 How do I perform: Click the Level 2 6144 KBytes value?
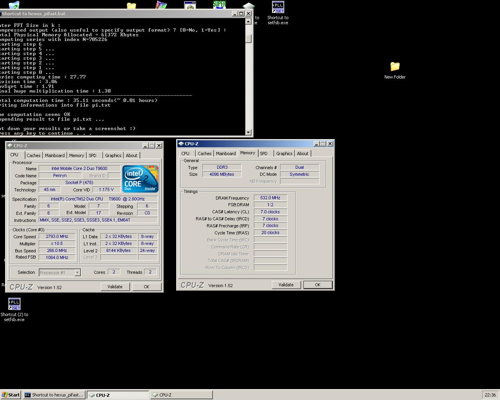coord(118,250)
